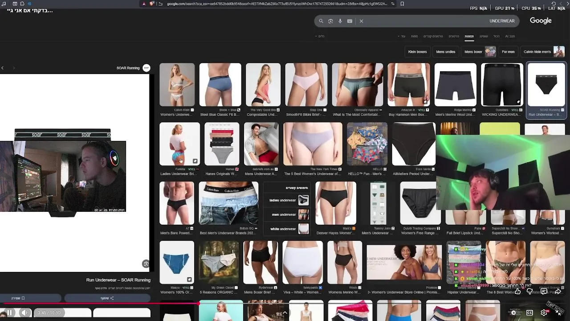570x321 pixels.
Task: Click the video time label 3:45 / 10:50
Action: pos(49,313)
